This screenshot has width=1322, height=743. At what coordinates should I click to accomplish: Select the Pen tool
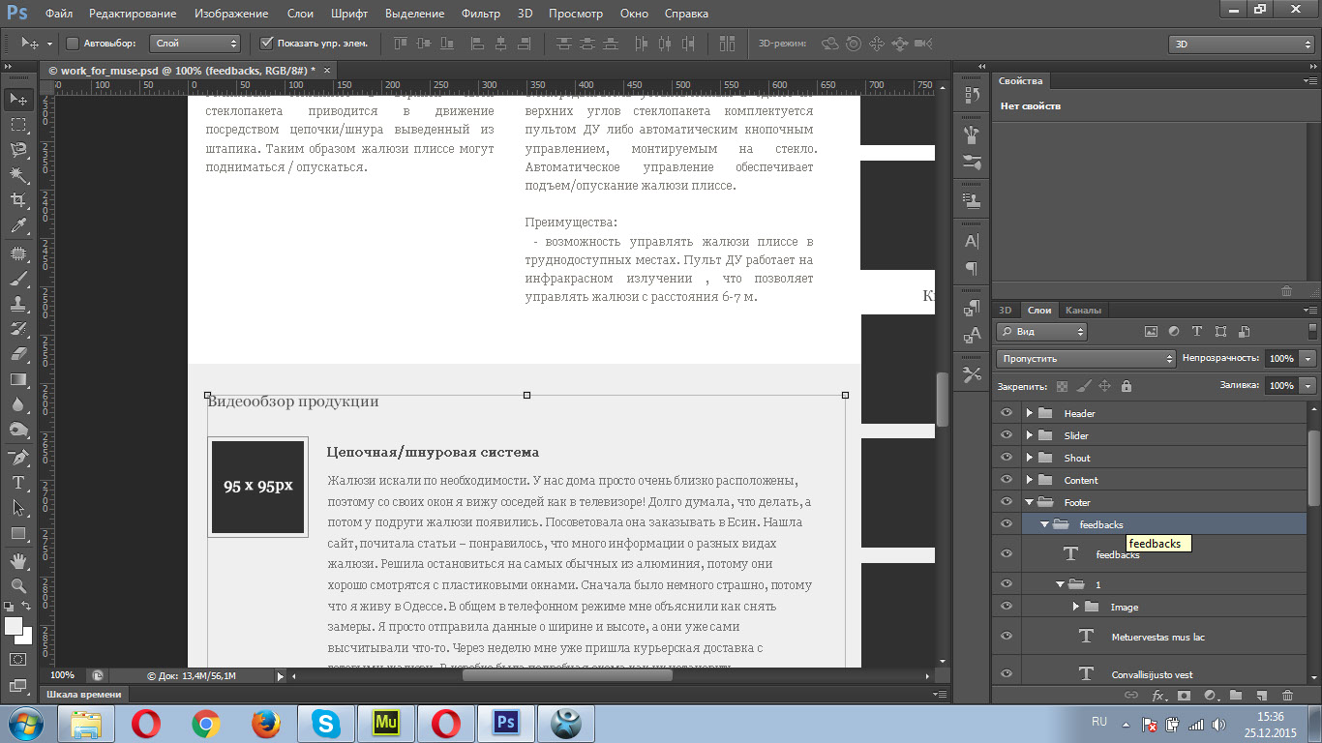click(18, 458)
